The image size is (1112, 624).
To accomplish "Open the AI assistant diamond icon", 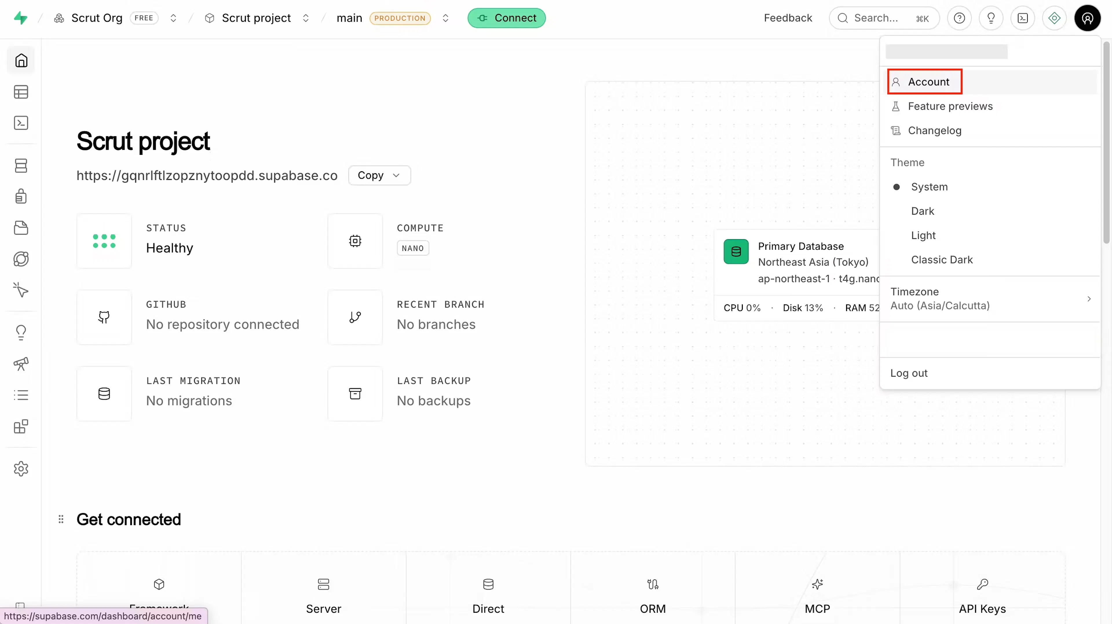I will pos(1054,18).
